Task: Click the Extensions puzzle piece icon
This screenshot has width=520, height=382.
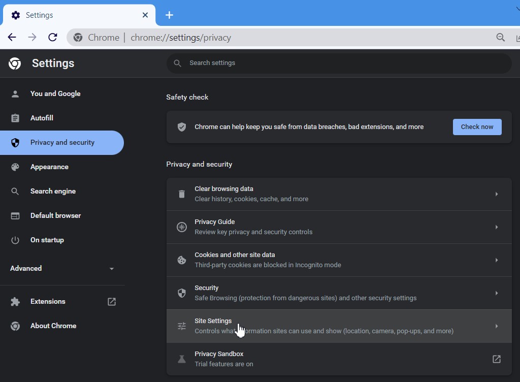Action: (15, 302)
